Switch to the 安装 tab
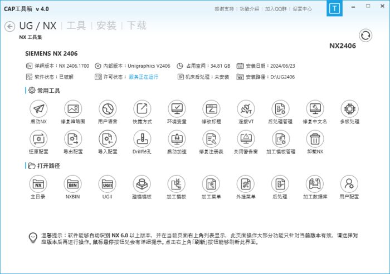The height and width of the screenshot is (274, 390). tap(106, 26)
